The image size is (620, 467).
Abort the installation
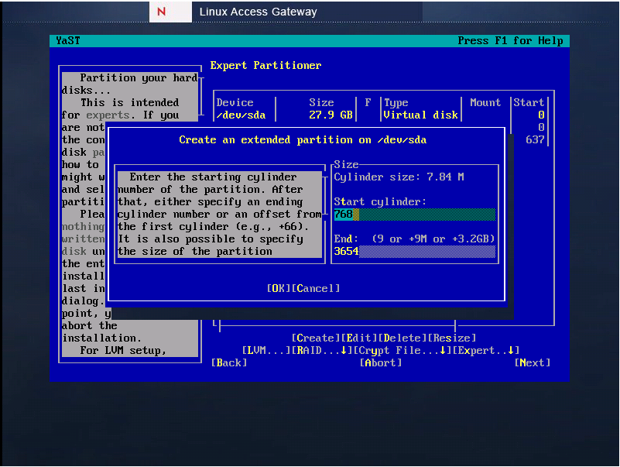tap(380, 362)
